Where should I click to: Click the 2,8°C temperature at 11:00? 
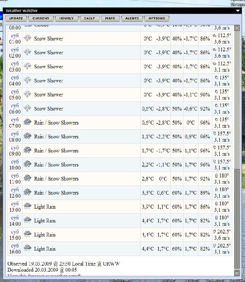148,179
